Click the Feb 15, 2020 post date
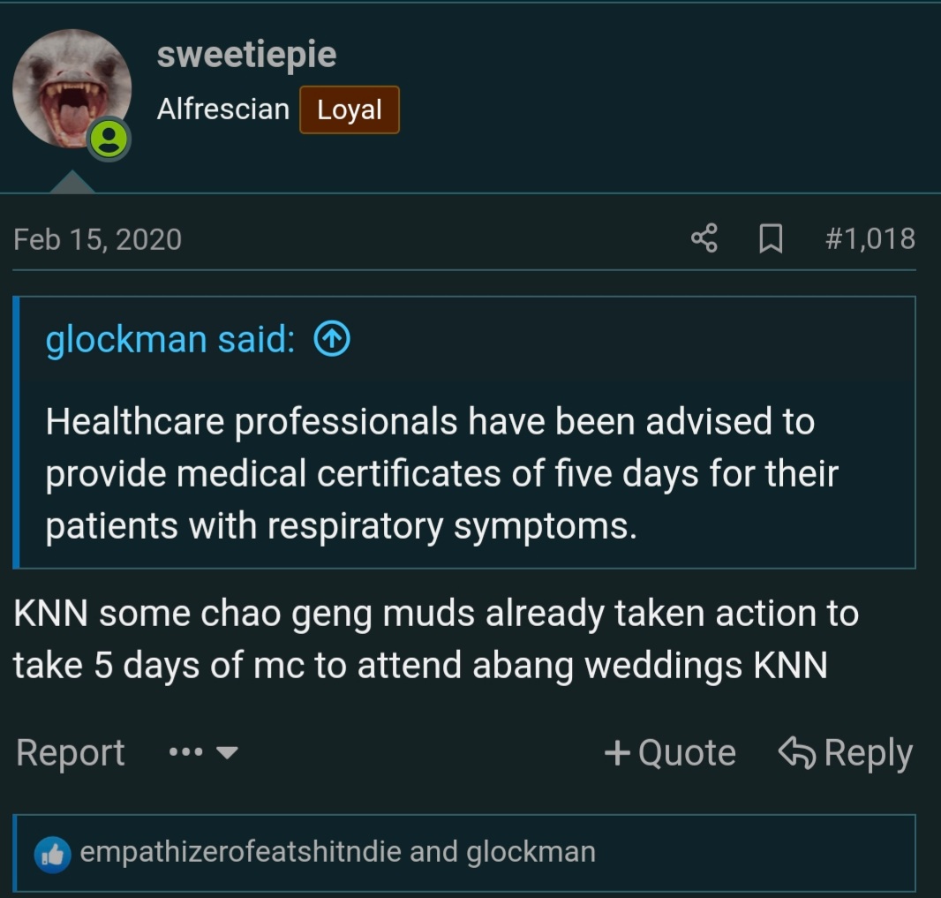This screenshot has width=941, height=898. pos(97,239)
